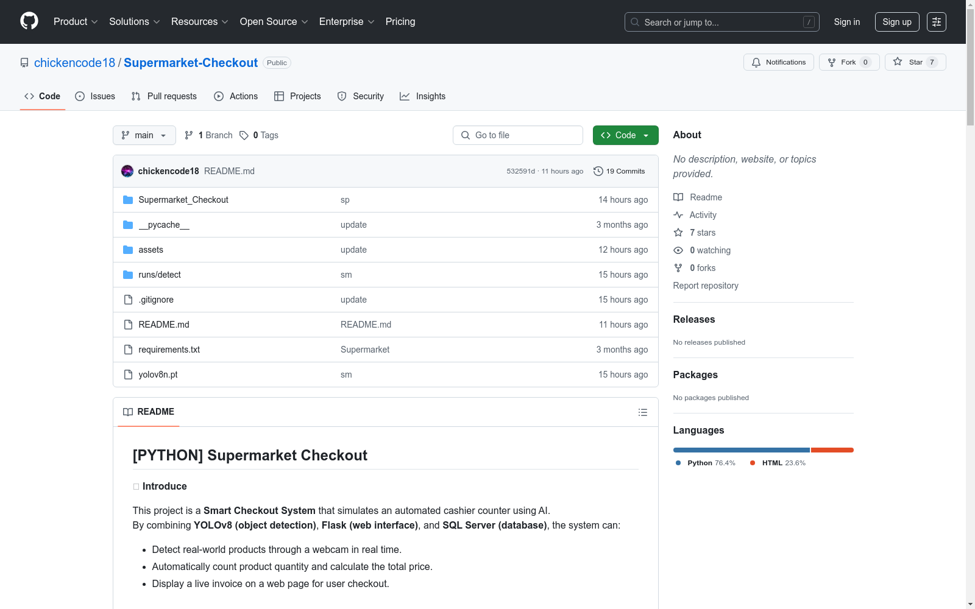Click the Notifications bell button
Screen dimensions: 975x609
click(x=779, y=62)
